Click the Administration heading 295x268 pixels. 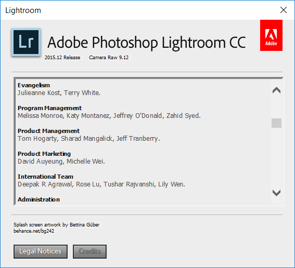pos(39,199)
